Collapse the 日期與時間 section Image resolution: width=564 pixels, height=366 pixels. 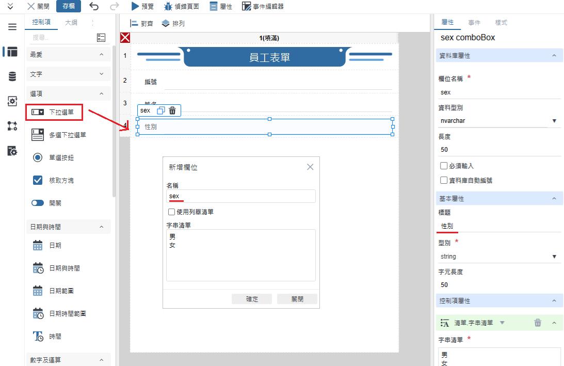point(101,227)
